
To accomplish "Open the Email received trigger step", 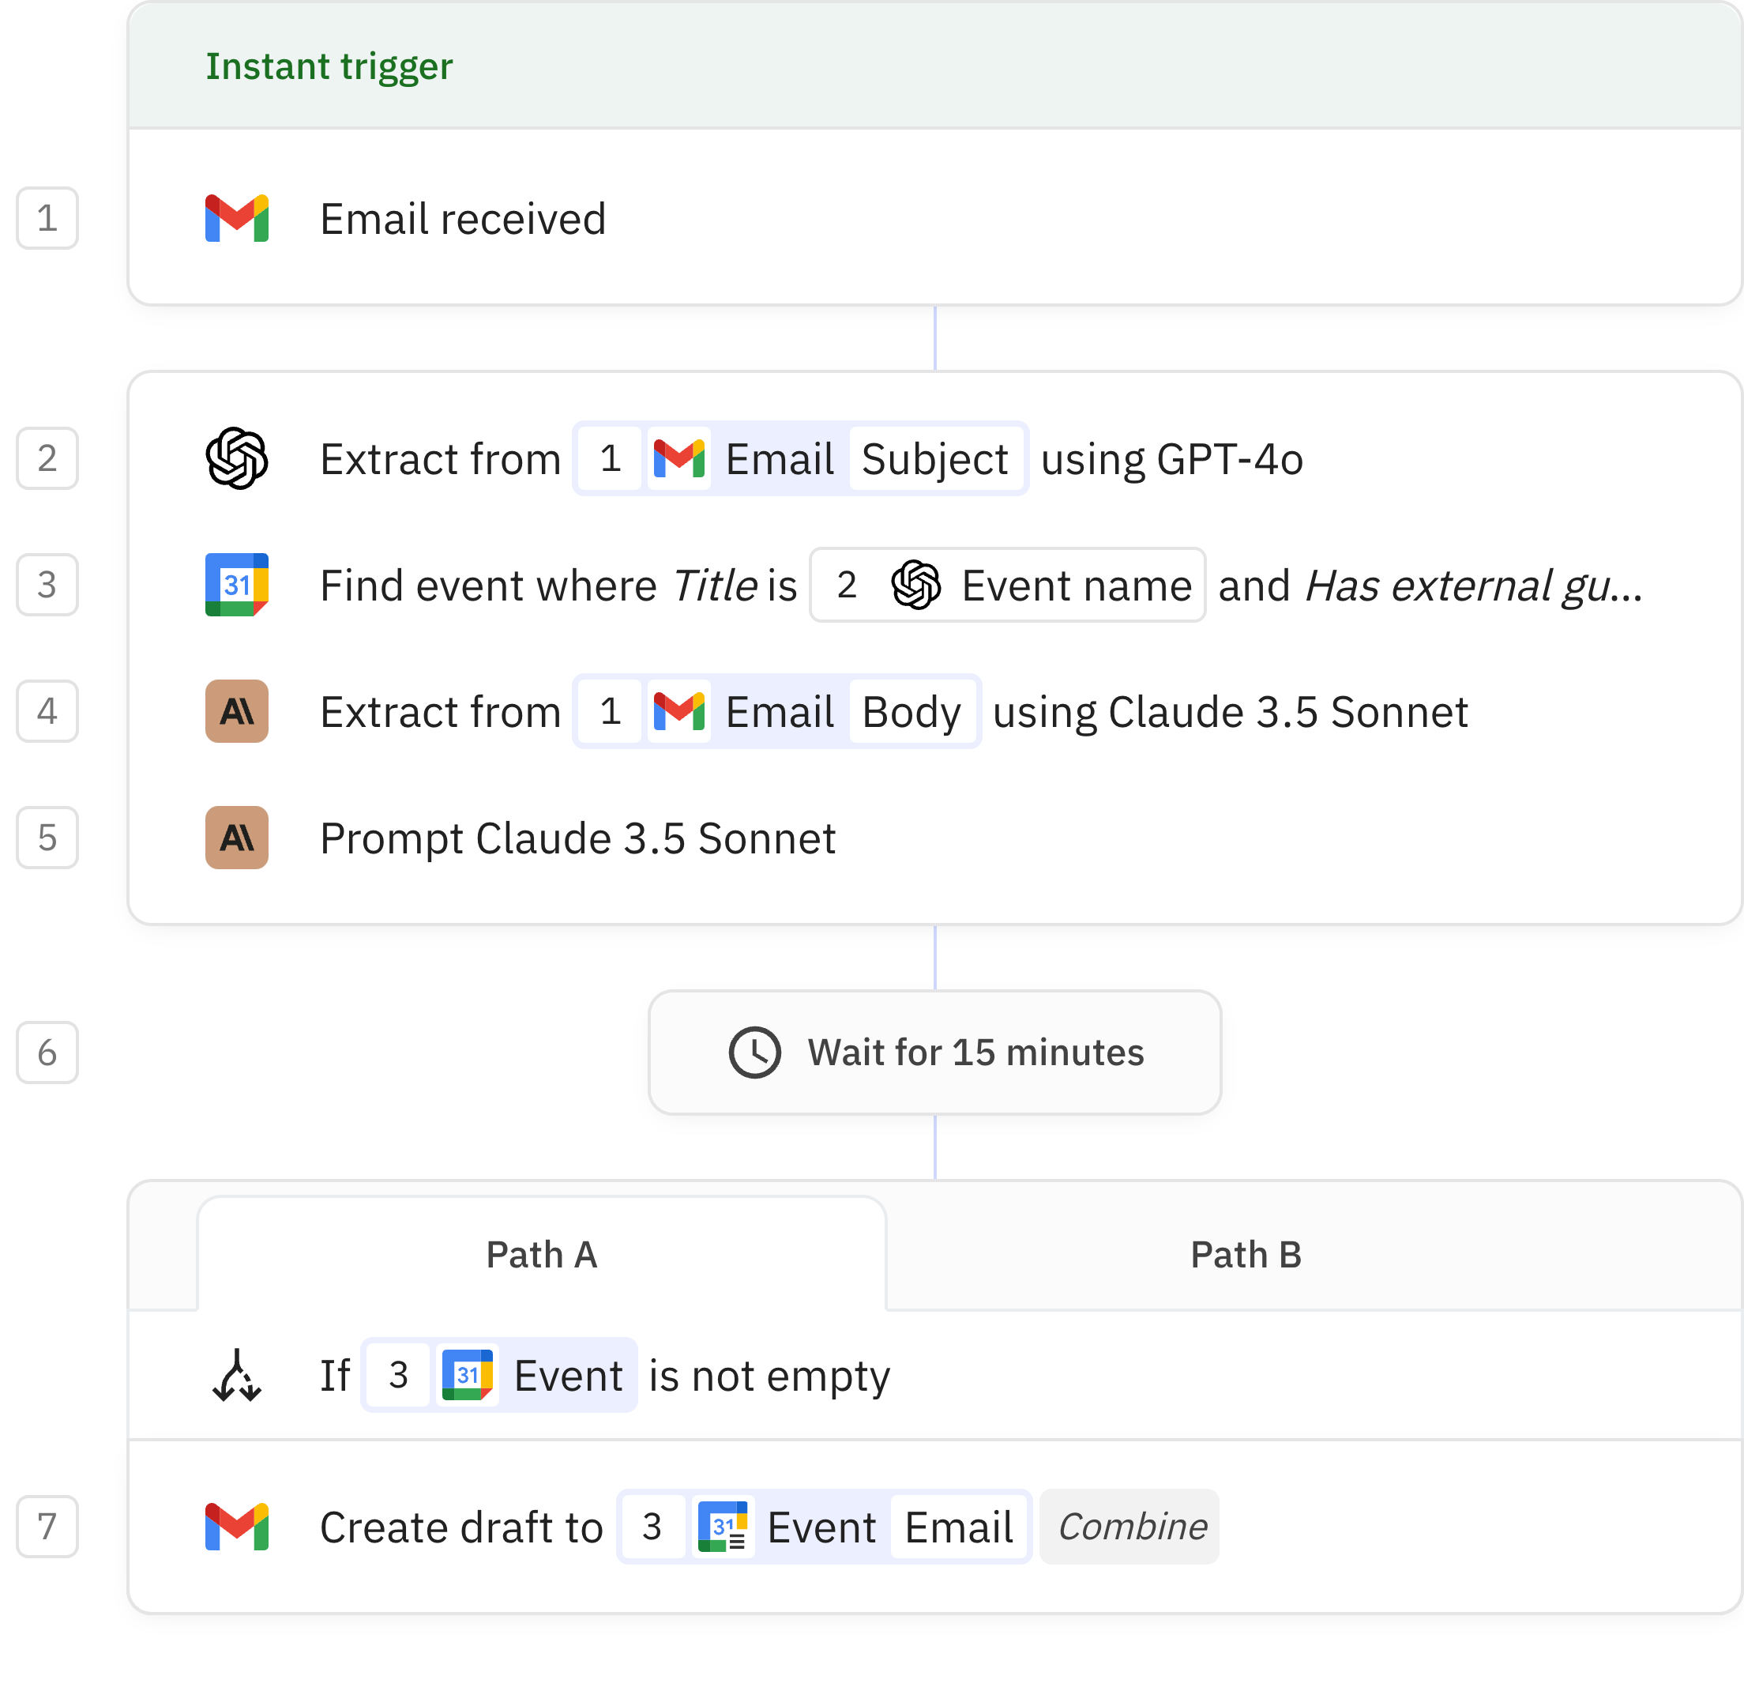I will pos(934,218).
